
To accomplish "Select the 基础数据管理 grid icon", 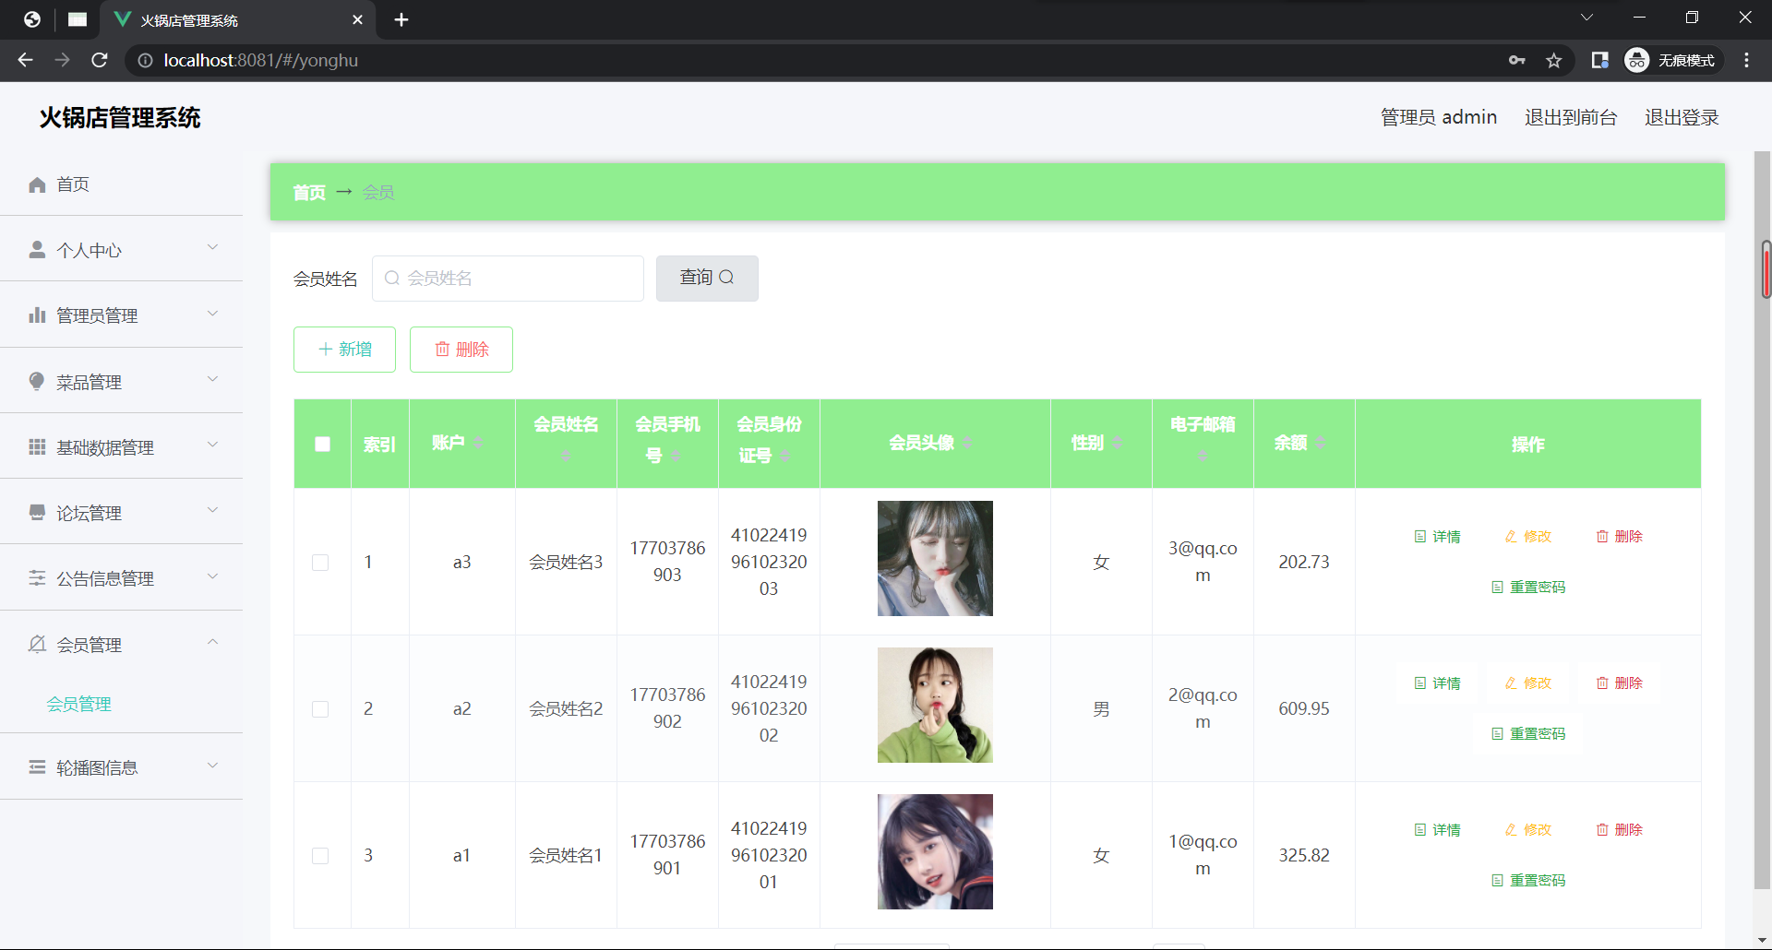I will point(36,446).
